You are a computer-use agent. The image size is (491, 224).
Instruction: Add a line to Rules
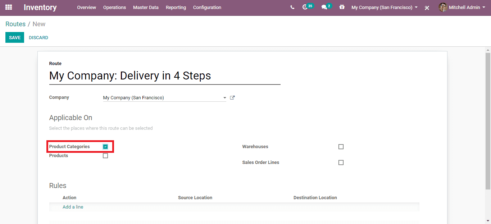point(73,207)
